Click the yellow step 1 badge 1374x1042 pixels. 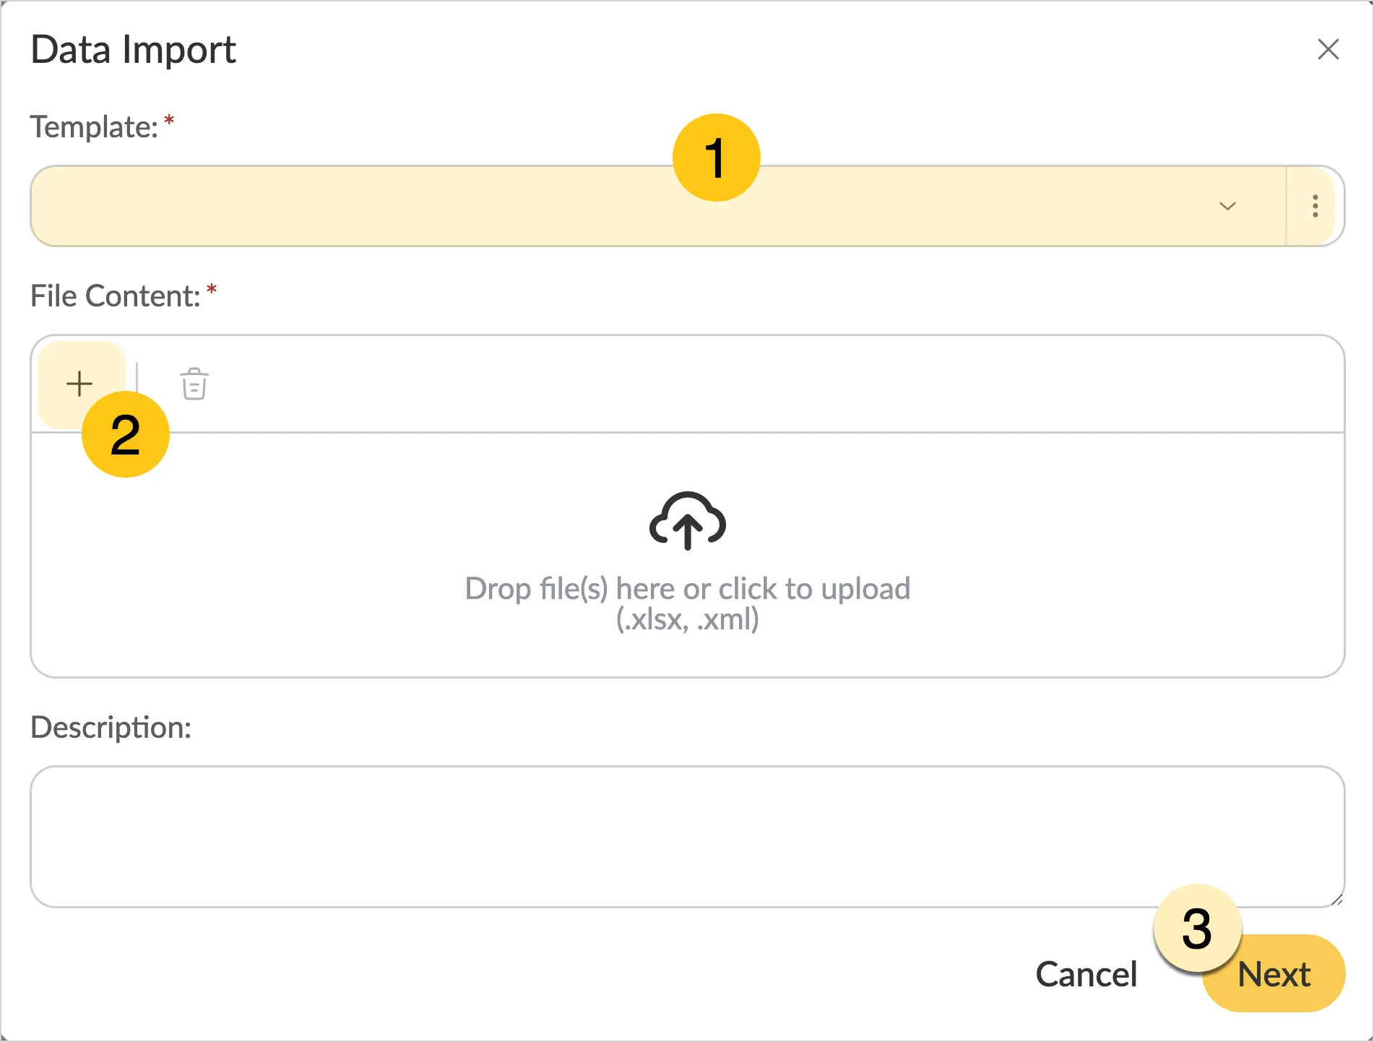click(716, 158)
